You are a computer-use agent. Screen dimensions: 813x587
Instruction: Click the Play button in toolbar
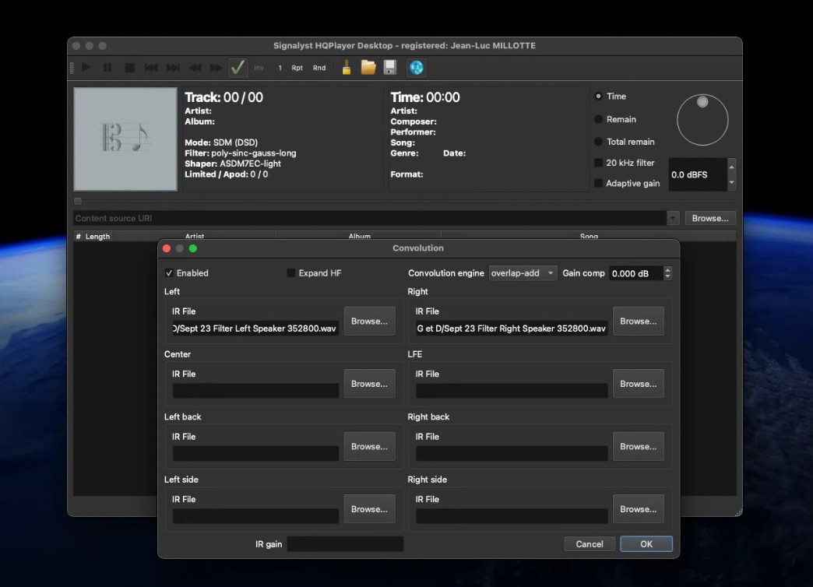(86, 68)
